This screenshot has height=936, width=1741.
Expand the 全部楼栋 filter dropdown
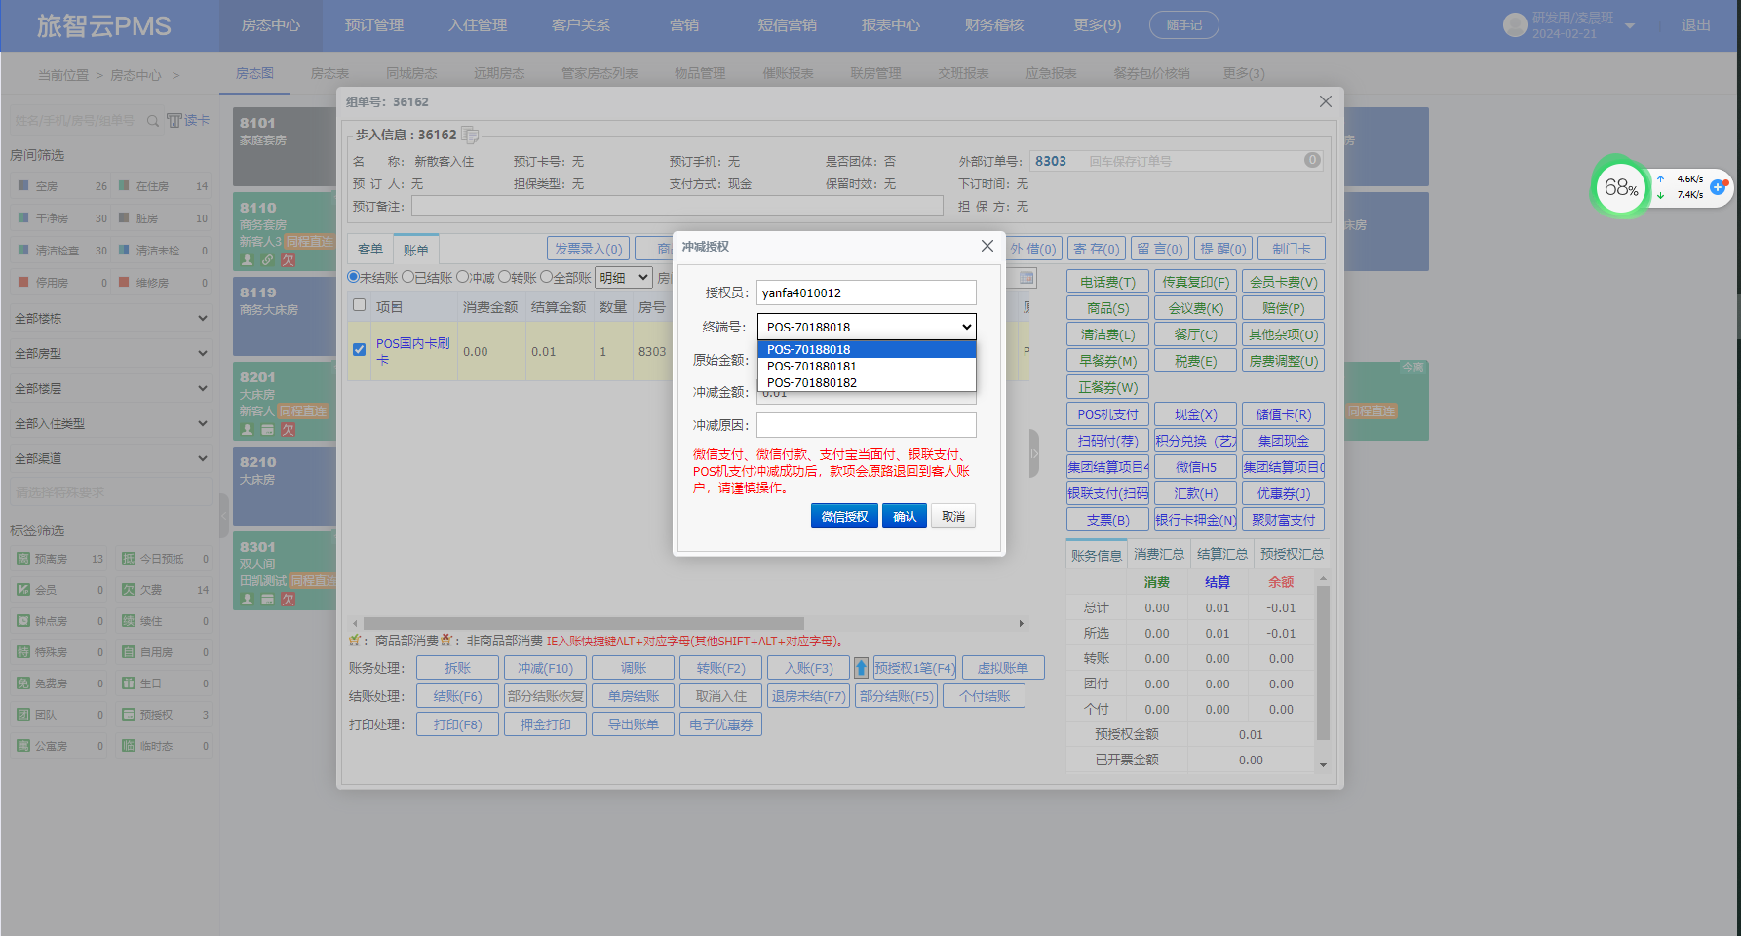(x=111, y=318)
